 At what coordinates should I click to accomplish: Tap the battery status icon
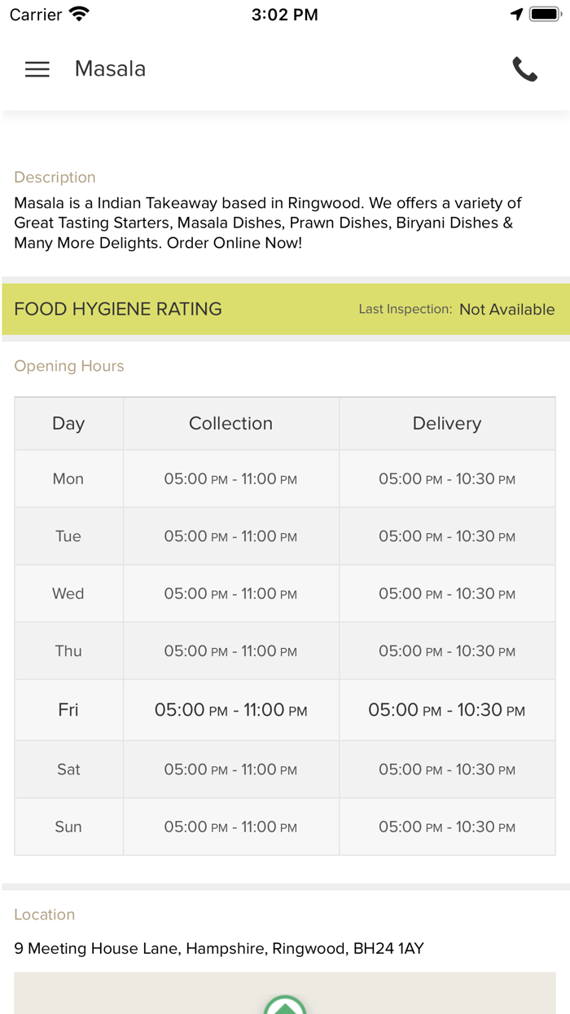point(546,15)
